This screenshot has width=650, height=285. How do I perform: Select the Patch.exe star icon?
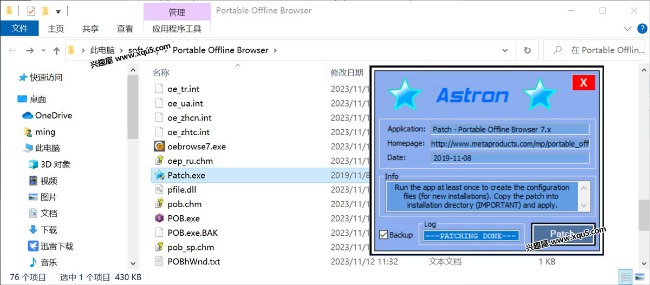[x=159, y=175]
